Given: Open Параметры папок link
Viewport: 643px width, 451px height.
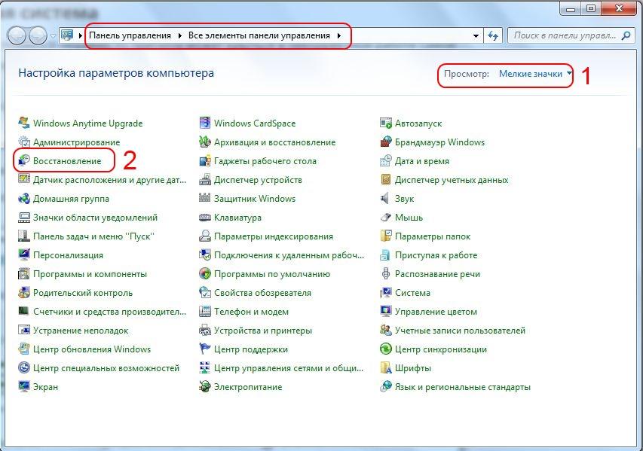Looking at the screenshot, I should pos(433,236).
